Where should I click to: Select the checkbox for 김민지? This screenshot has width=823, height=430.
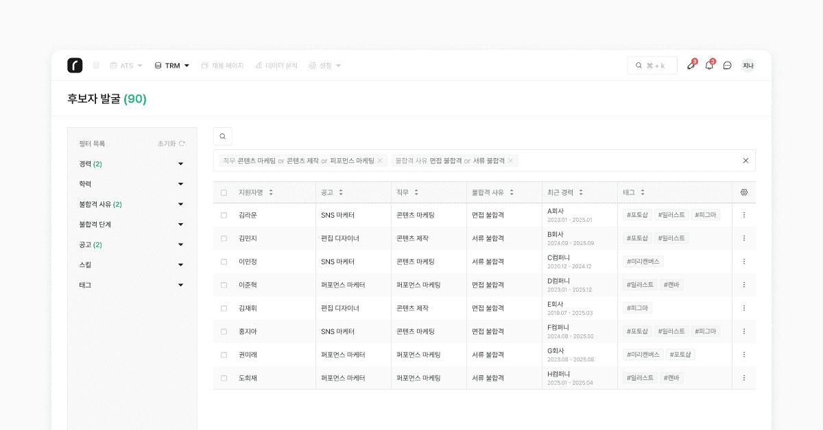point(224,238)
